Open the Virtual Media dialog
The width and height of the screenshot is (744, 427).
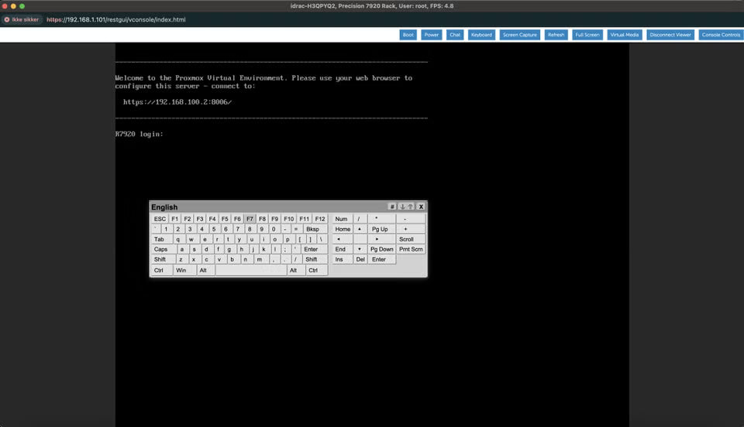pyautogui.click(x=625, y=35)
